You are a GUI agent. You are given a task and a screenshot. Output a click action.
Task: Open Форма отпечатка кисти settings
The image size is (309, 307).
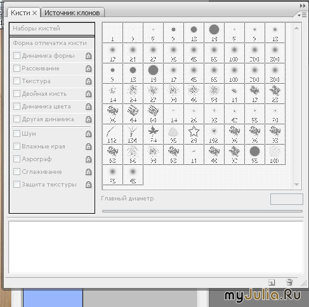pyautogui.click(x=52, y=43)
